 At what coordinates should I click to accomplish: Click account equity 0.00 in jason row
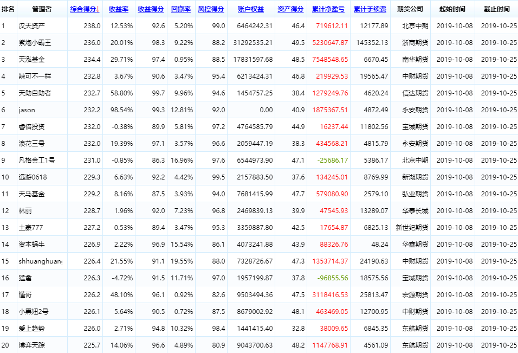[x=266, y=110]
